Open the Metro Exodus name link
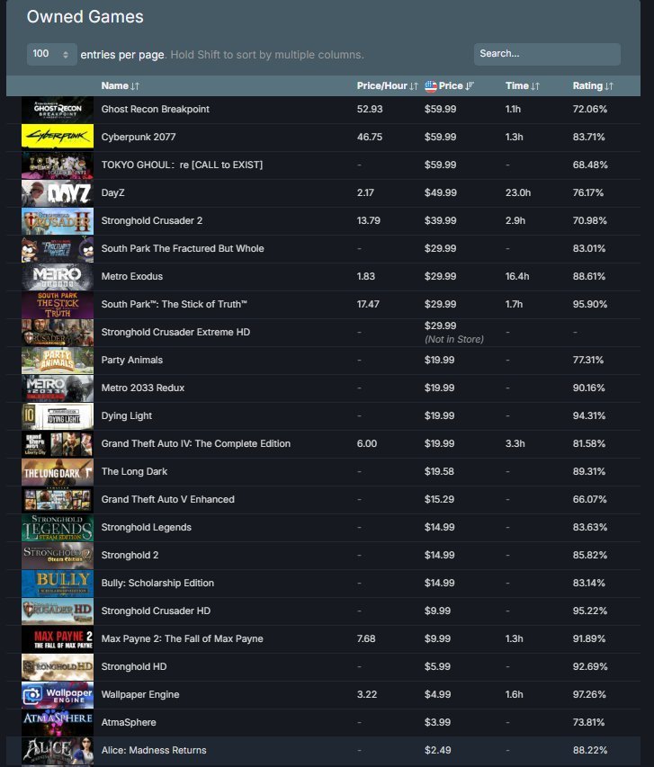The height and width of the screenshot is (767, 654). (x=131, y=276)
